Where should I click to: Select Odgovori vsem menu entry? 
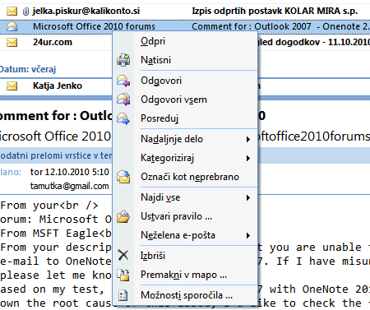[x=185, y=99]
